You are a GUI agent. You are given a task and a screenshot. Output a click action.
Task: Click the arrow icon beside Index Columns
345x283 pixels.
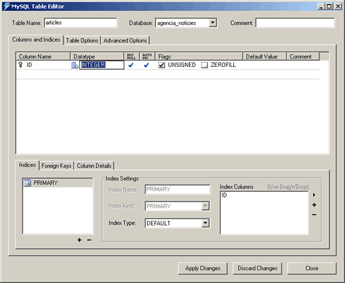(x=314, y=195)
